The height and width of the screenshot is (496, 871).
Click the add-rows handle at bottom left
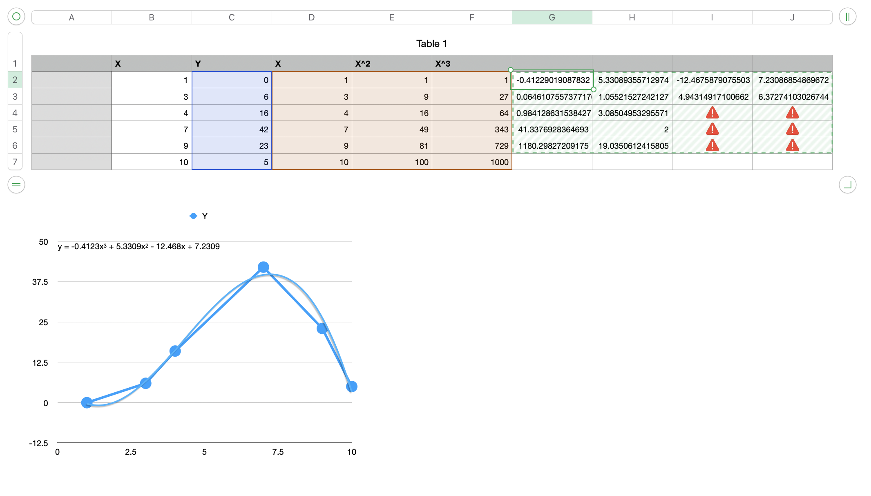click(16, 185)
